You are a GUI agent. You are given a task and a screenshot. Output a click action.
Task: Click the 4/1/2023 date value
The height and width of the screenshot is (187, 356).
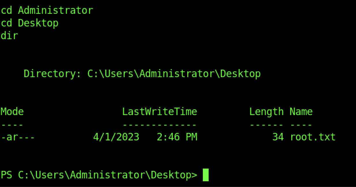click(116, 137)
